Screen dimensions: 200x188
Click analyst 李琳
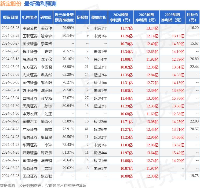point(48,145)
